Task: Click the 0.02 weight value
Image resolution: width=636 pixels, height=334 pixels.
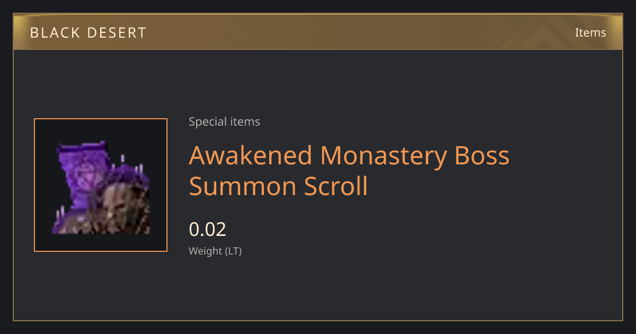Action: tap(208, 229)
